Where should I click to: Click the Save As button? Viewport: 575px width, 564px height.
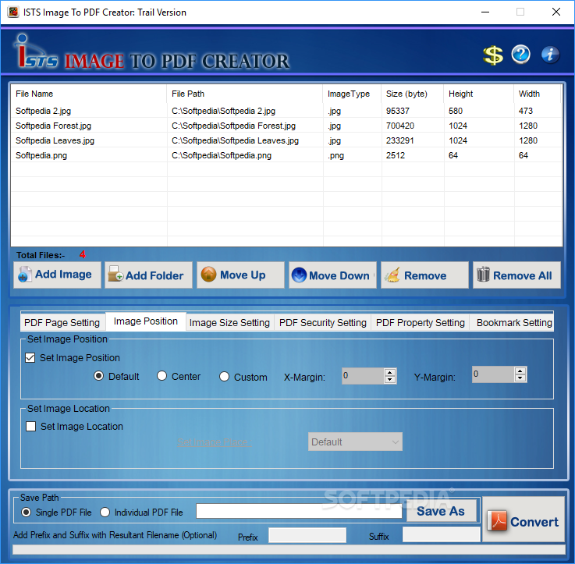442,510
